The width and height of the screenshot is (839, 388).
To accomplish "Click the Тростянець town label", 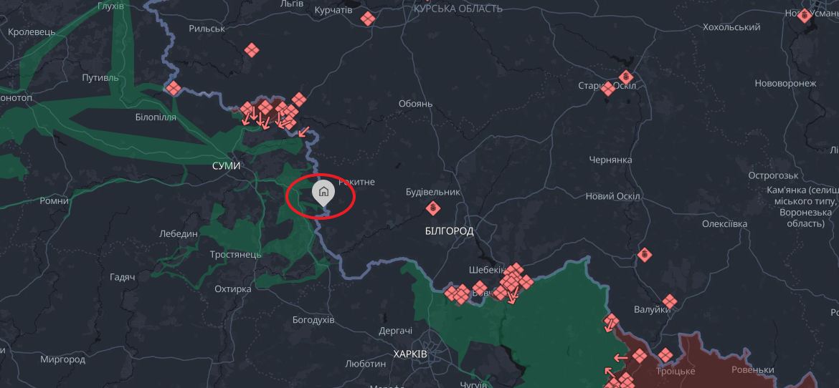I will (235, 254).
